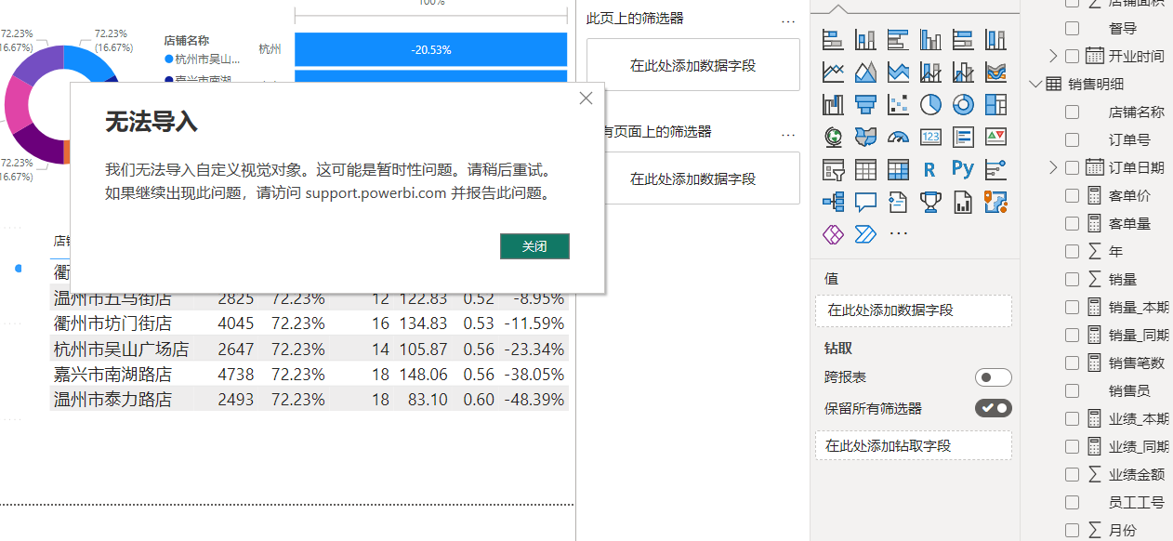
Task: Click the Python (Py) visual icon
Action: pyautogui.click(x=963, y=169)
